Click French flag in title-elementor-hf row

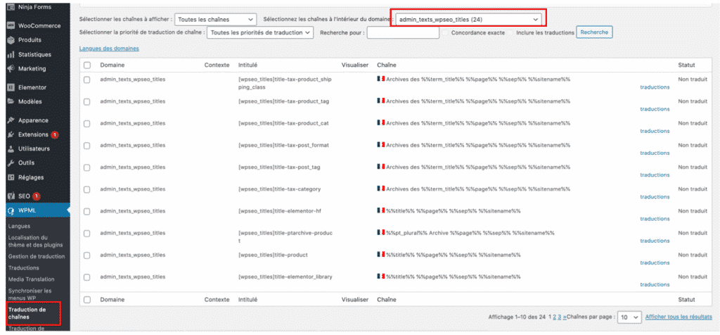(380, 211)
